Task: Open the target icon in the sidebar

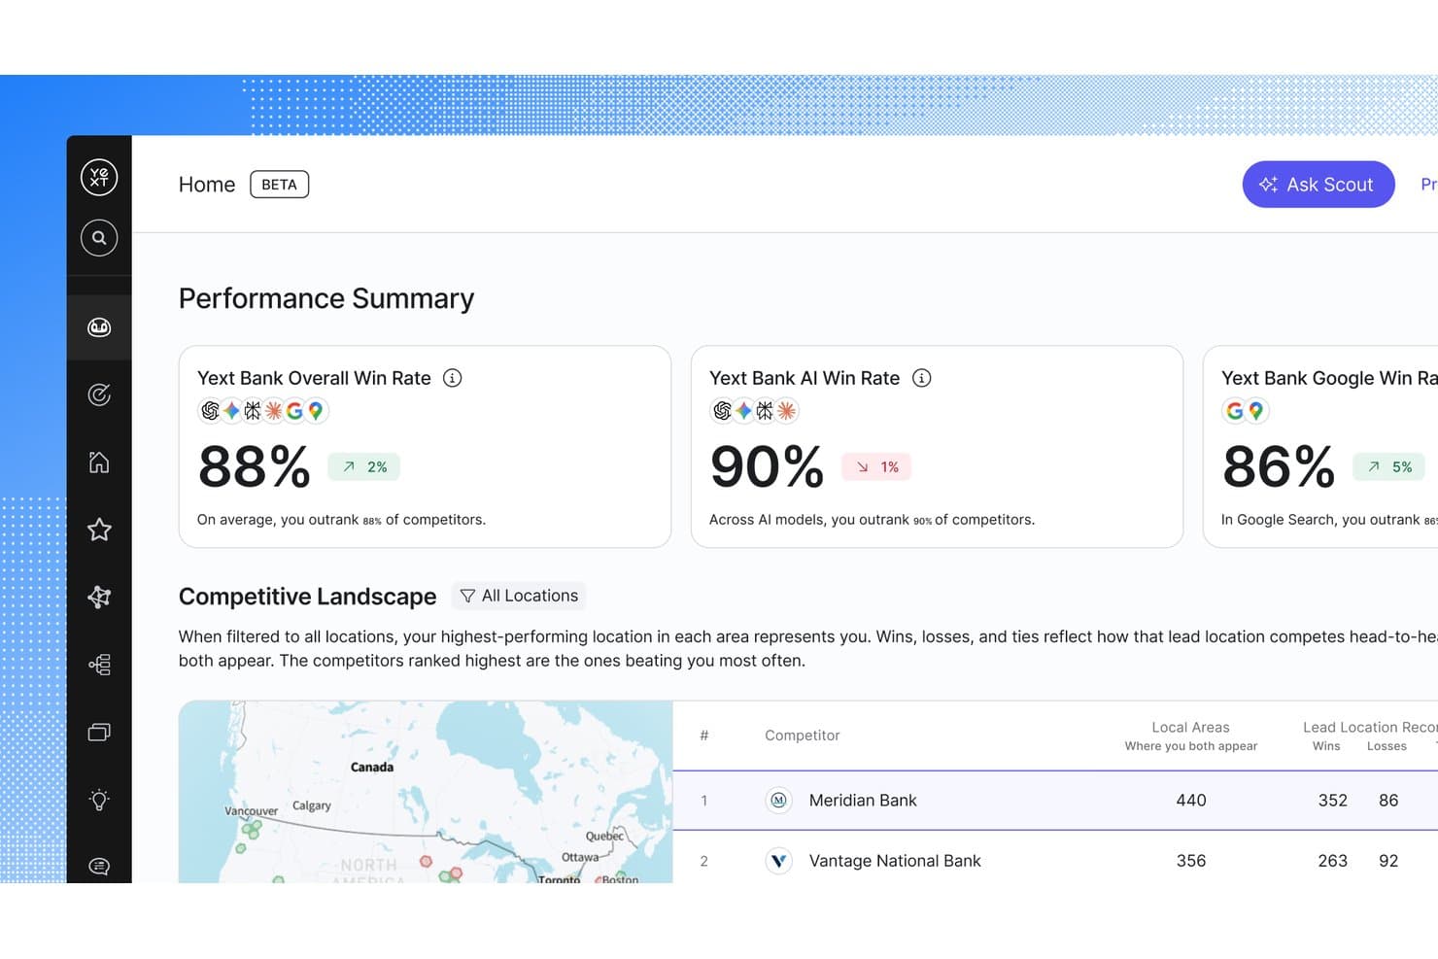Action: pos(99,394)
